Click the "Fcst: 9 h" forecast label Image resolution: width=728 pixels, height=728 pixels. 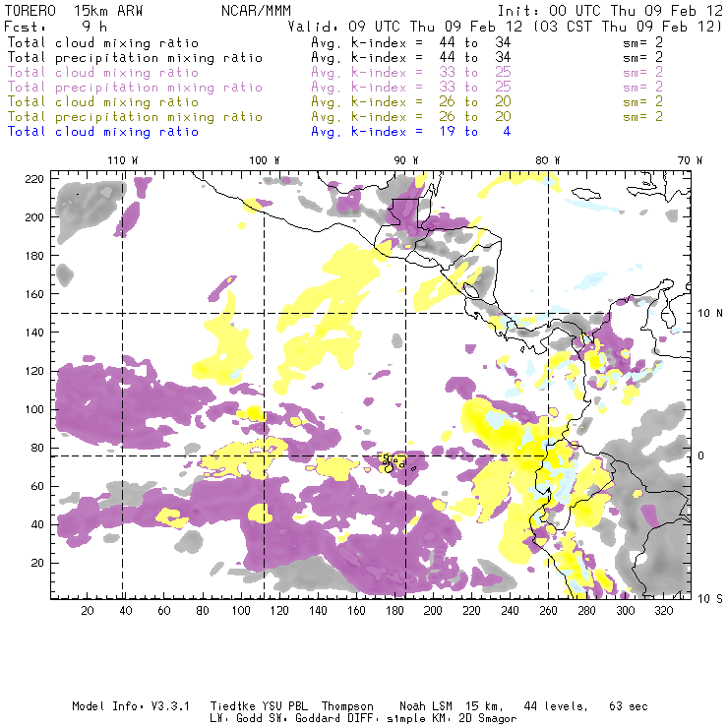click(56, 27)
